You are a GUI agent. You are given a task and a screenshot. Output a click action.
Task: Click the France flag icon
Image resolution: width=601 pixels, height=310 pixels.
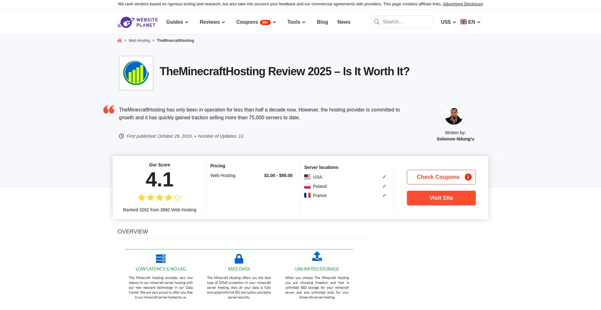308,195
